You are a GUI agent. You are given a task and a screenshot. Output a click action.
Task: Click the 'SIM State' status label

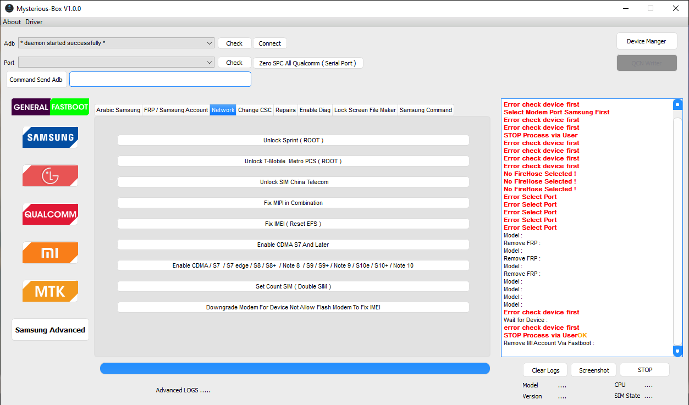627,396
